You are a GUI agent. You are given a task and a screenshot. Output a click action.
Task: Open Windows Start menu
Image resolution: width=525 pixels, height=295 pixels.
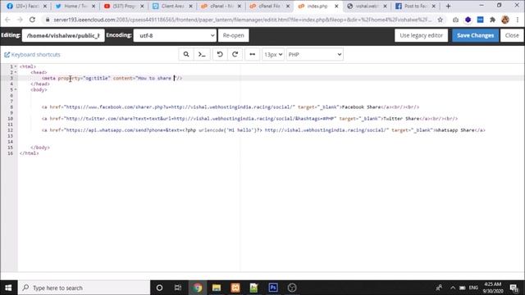(8, 288)
